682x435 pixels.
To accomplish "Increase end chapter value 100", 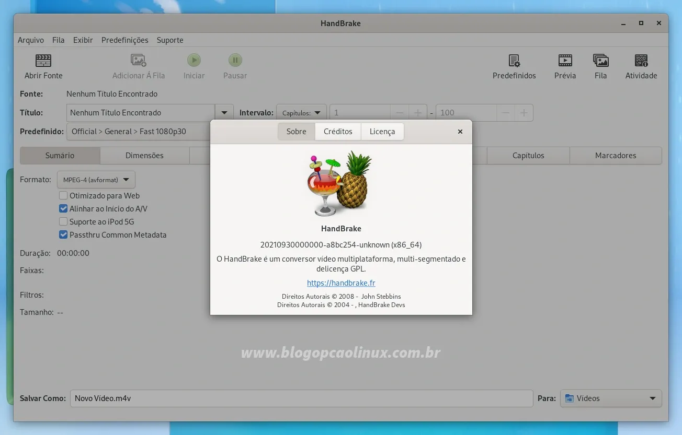I will pos(524,113).
